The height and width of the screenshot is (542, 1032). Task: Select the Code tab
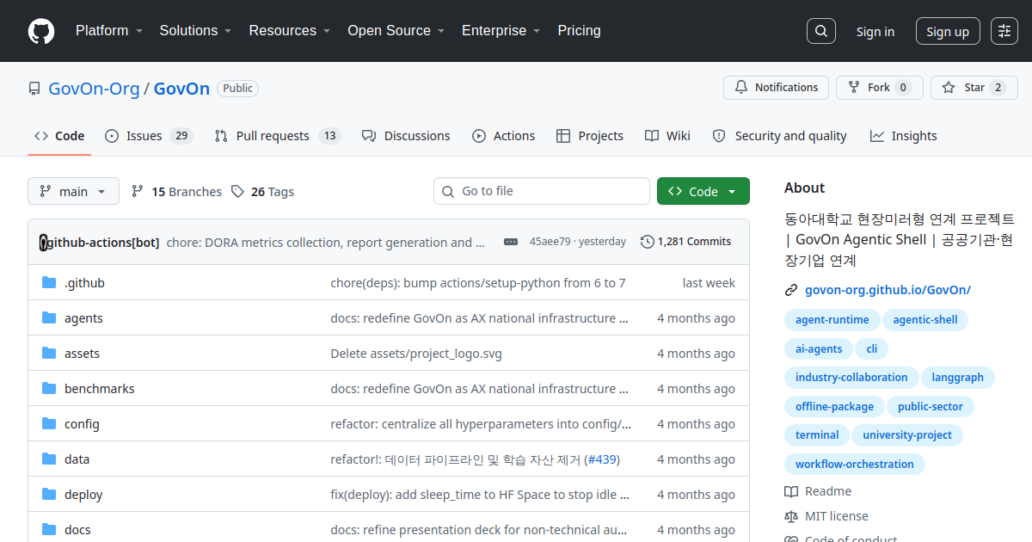[59, 136]
